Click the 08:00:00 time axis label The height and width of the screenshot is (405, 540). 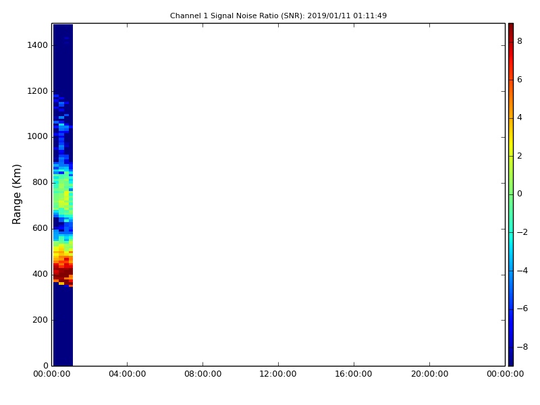(x=203, y=374)
